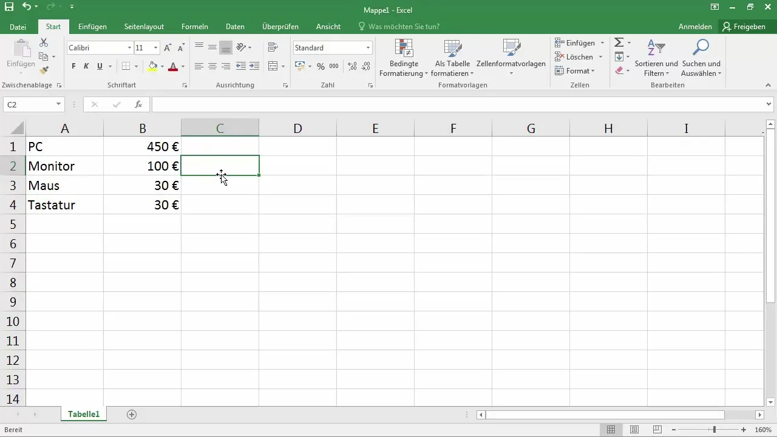
Task: Align cell text left
Action: tap(199, 66)
